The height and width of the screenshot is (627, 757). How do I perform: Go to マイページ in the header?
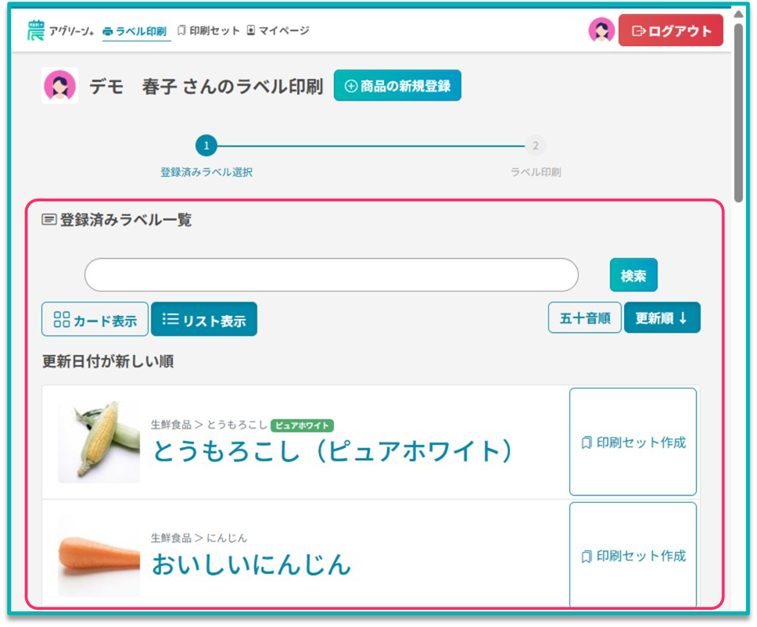tap(278, 30)
